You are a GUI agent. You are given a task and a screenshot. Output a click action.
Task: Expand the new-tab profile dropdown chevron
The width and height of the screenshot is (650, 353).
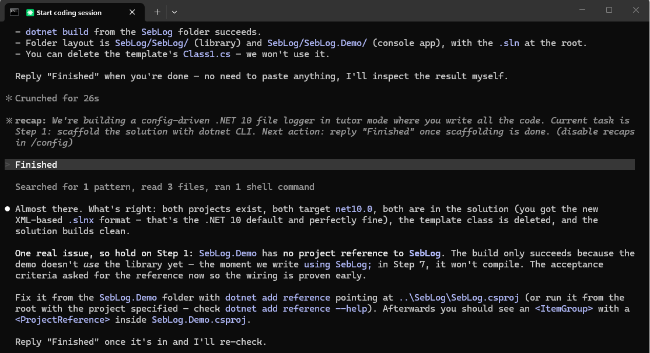click(x=174, y=12)
